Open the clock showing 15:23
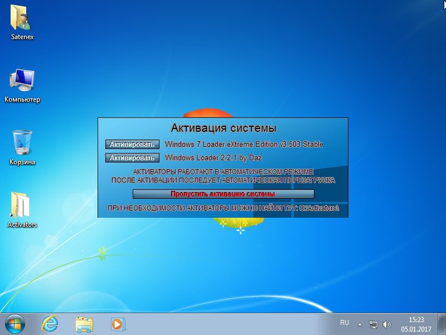 (x=416, y=324)
